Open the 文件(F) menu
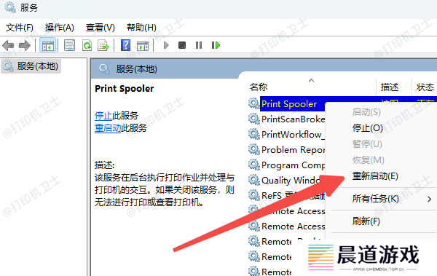Image resolution: width=437 pixels, height=276 pixels. (x=20, y=28)
